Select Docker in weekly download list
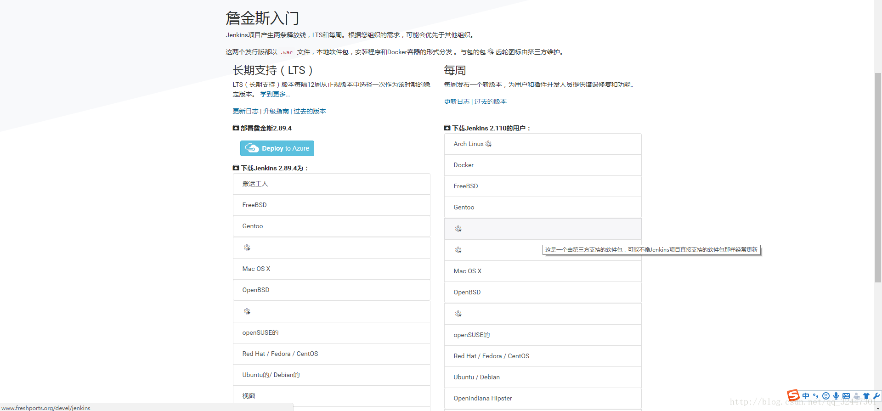The width and height of the screenshot is (882, 411). [543, 165]
